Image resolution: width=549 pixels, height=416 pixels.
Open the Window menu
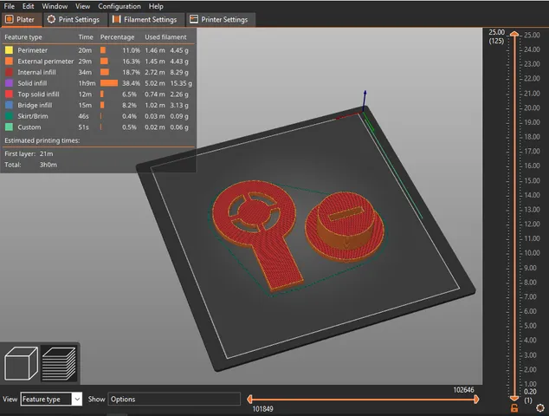pyautogui.click(x=55, y=6)
